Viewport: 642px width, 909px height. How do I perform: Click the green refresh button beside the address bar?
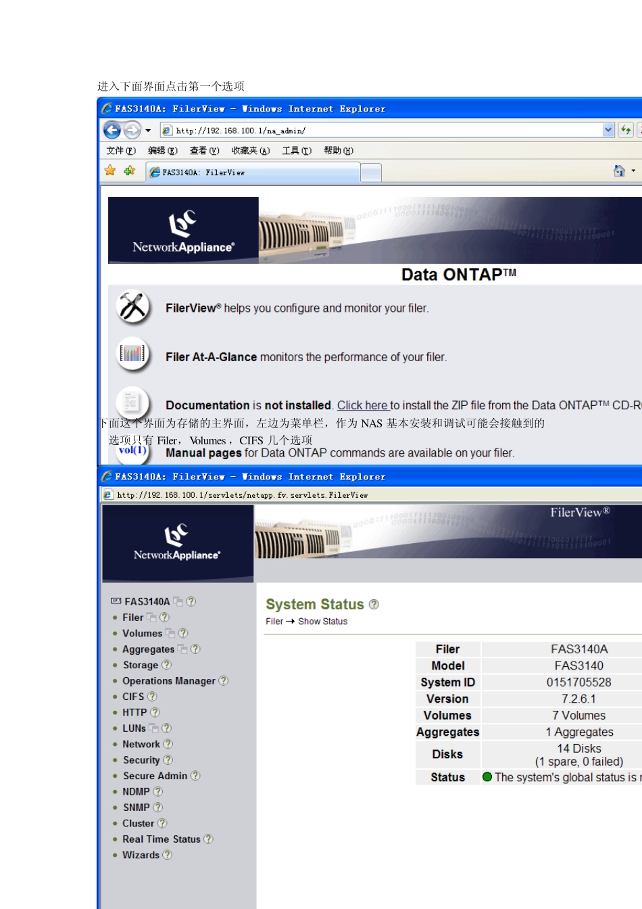pos(626,130)
